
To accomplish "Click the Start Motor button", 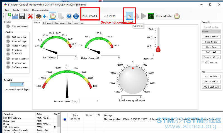I will (211, 37).
